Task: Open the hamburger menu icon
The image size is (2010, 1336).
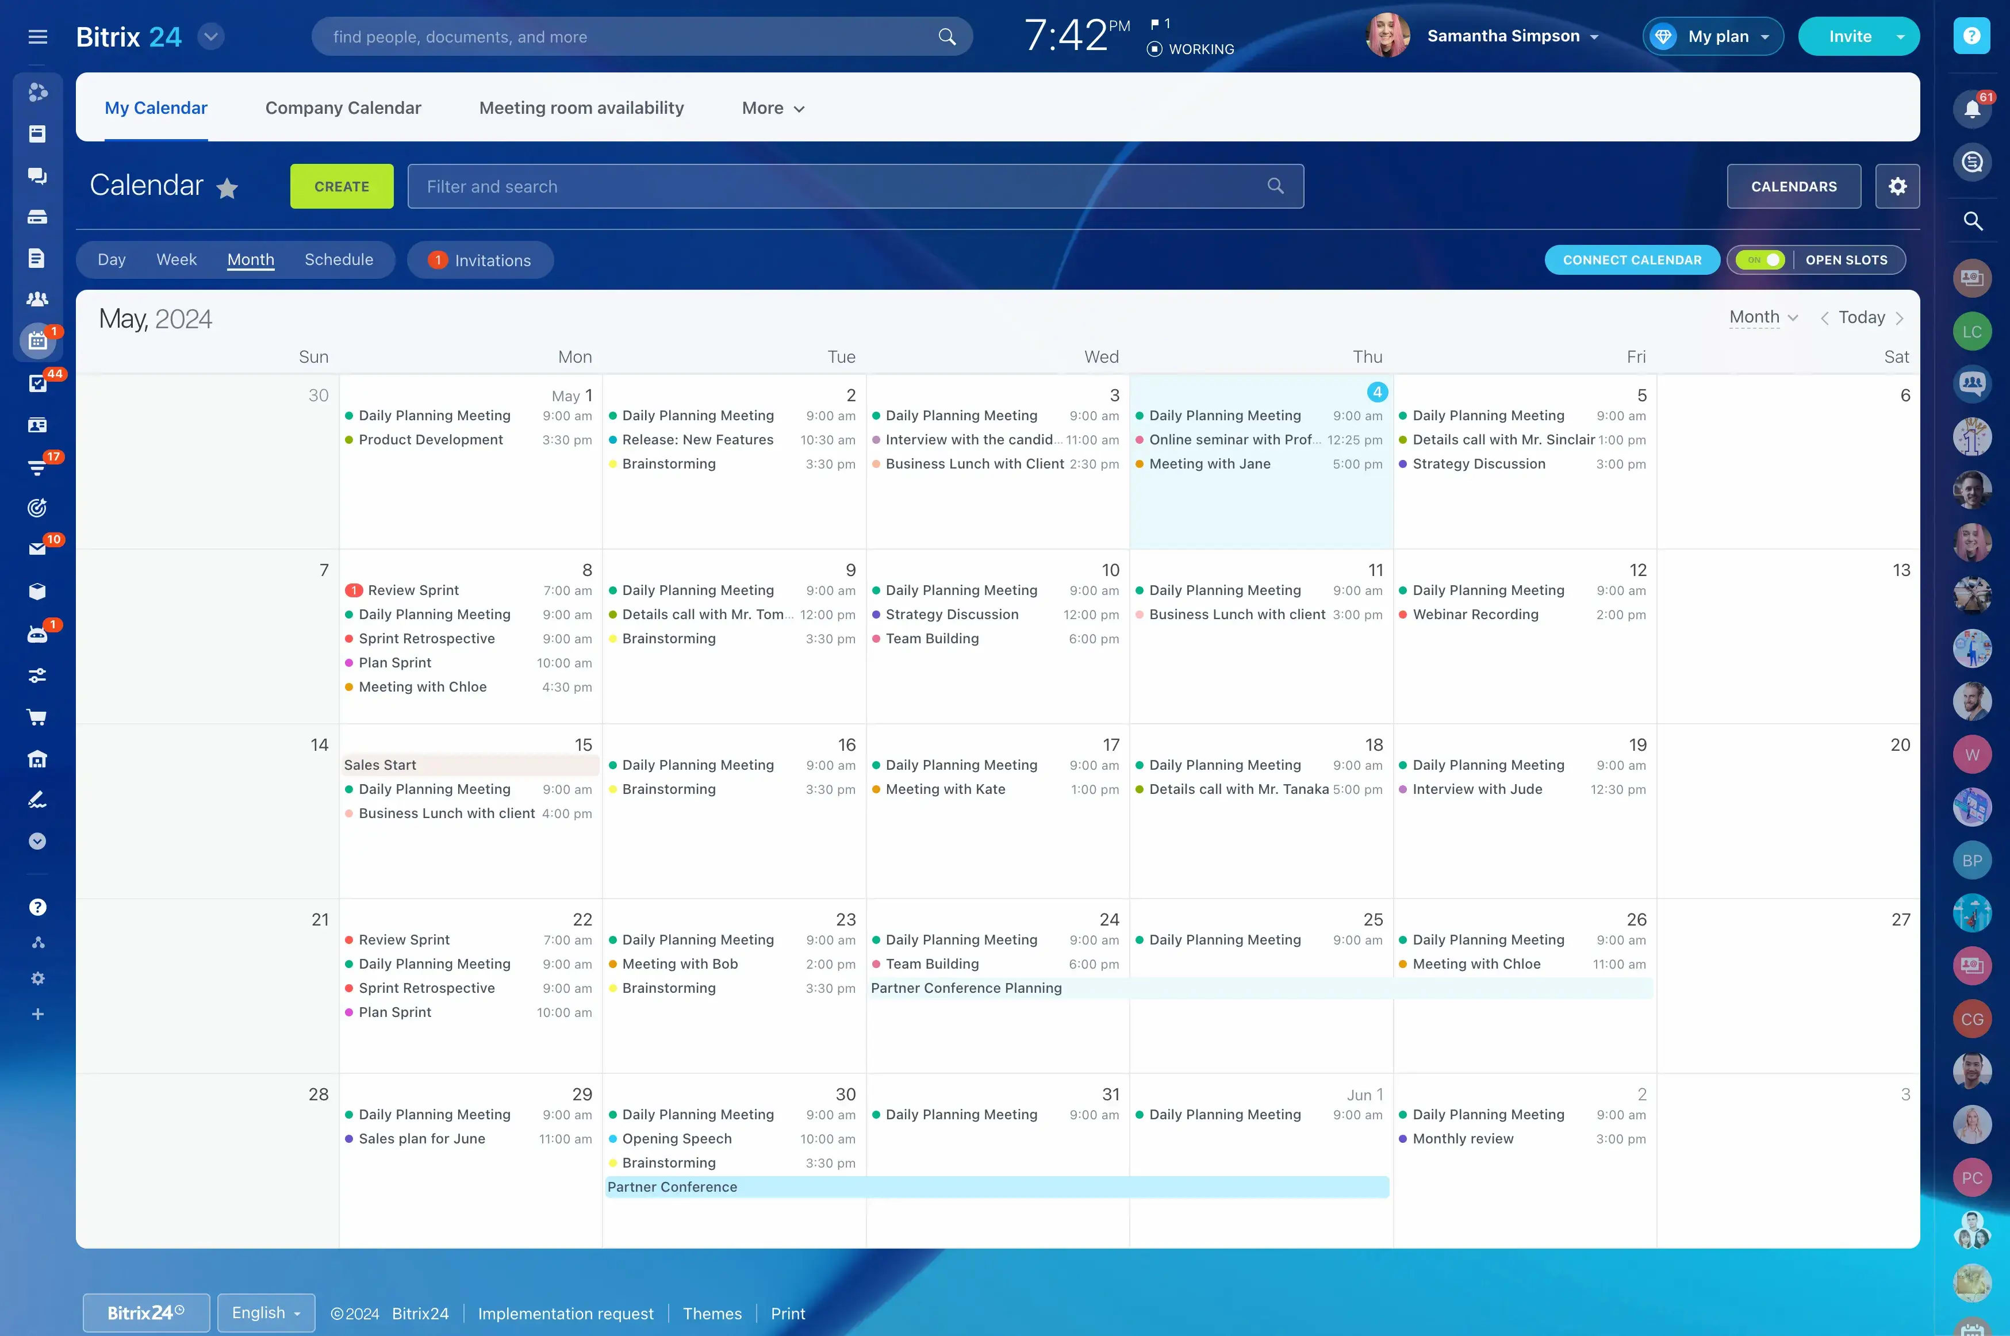Action: pyautogui.click(x=37, y=37)
